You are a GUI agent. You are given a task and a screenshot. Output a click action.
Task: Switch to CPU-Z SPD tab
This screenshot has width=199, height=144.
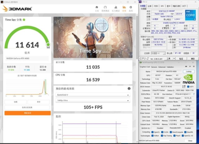point(162,6)
